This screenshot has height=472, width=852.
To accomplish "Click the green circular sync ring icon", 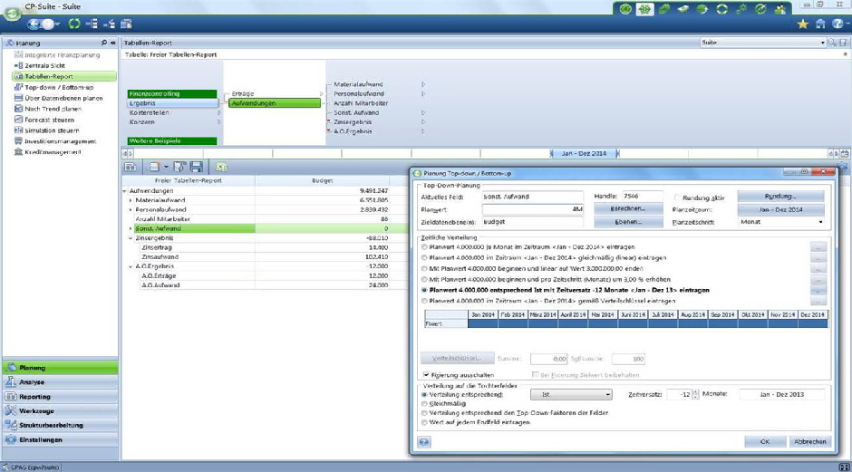I will point(721,9).
